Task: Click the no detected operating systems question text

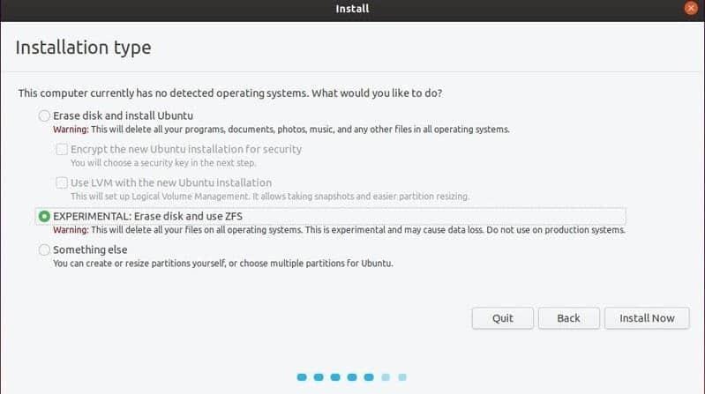Action: click(x=229, y=93)
